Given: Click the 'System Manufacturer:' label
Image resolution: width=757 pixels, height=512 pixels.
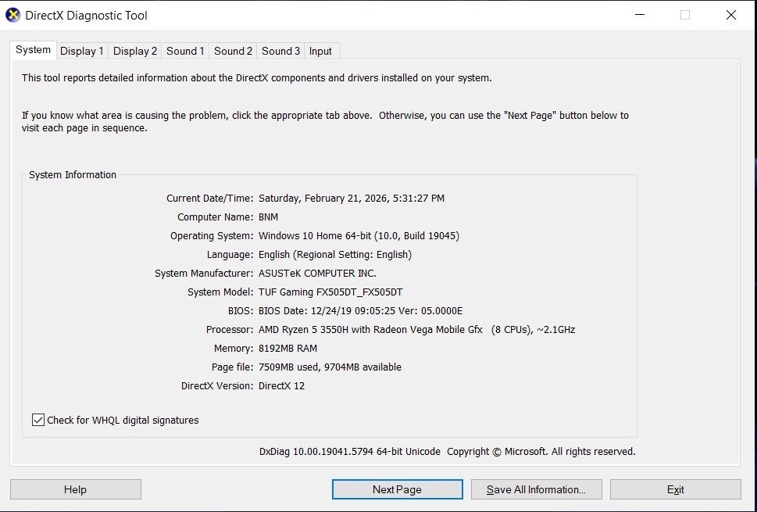Looking at the screenshot, I should pos(204,274).
